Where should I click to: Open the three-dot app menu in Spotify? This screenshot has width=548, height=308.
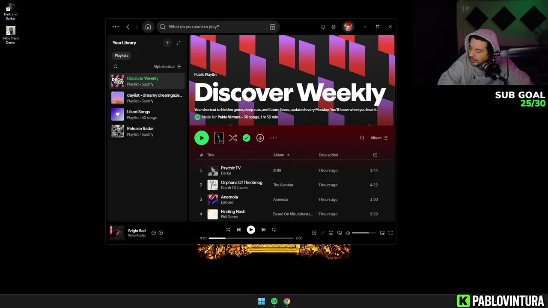pyautogui.click(x=116, y=27)
